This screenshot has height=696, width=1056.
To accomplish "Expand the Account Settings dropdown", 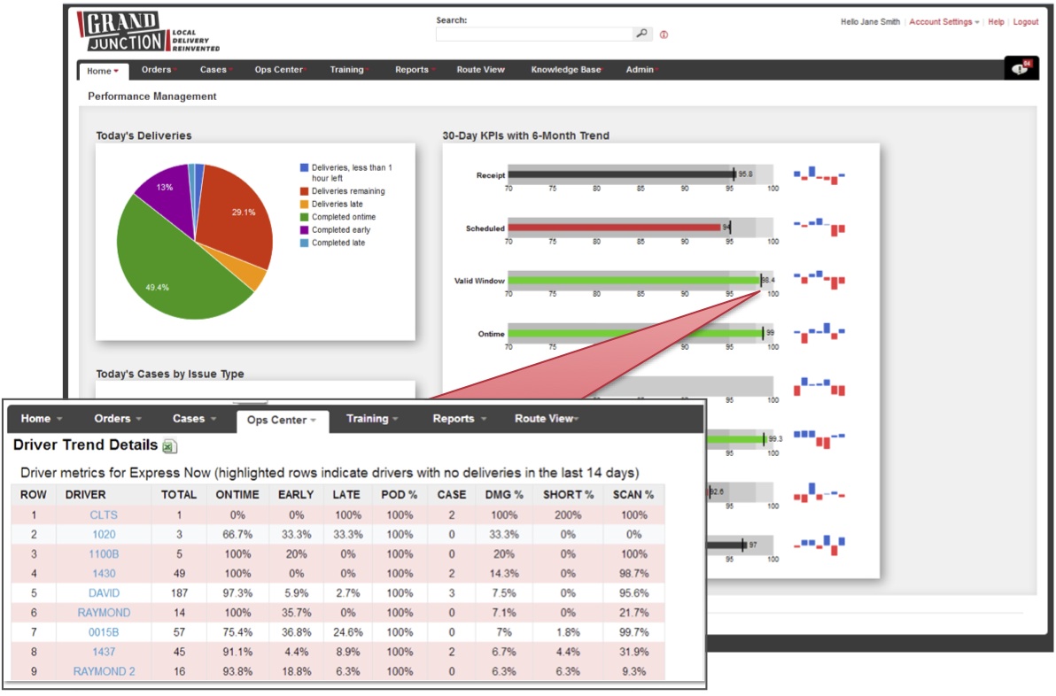I will 941,21.
